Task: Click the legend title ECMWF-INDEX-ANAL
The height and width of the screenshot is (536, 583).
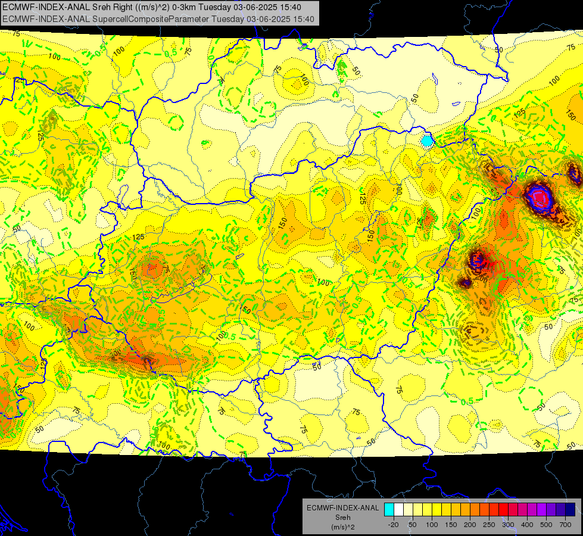Action: (343, 508)
